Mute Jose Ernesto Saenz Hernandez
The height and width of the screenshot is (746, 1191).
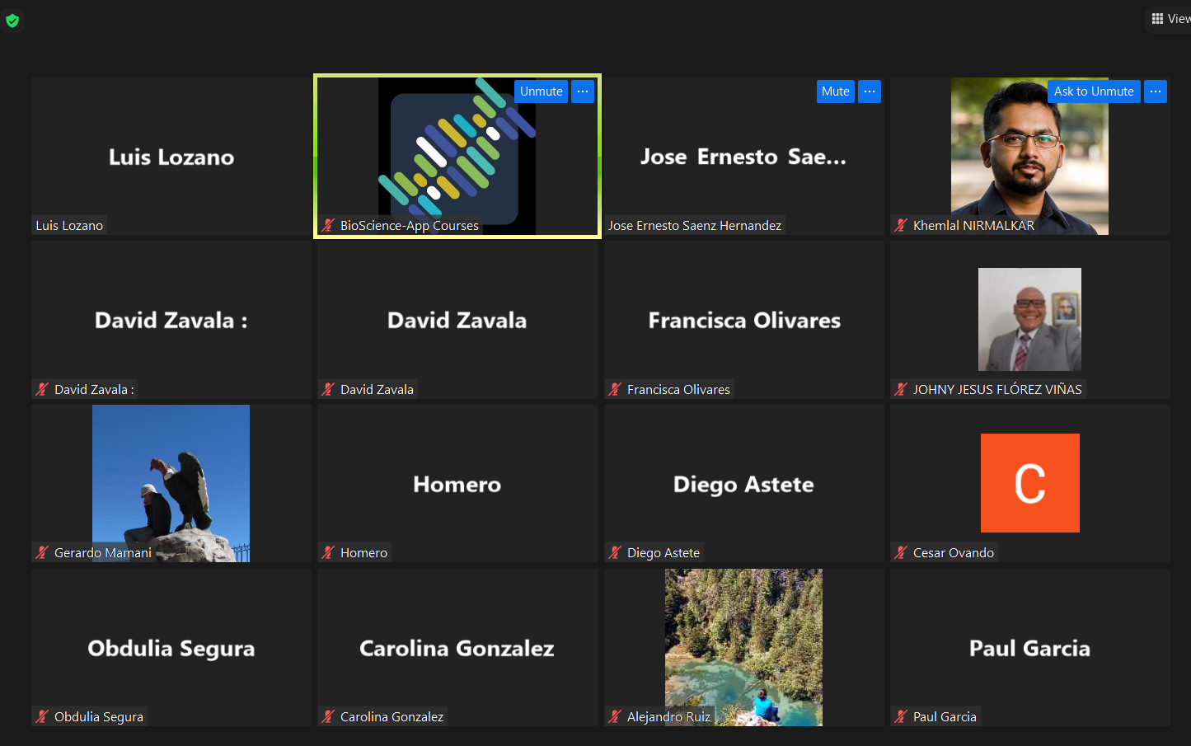(835, 91)
